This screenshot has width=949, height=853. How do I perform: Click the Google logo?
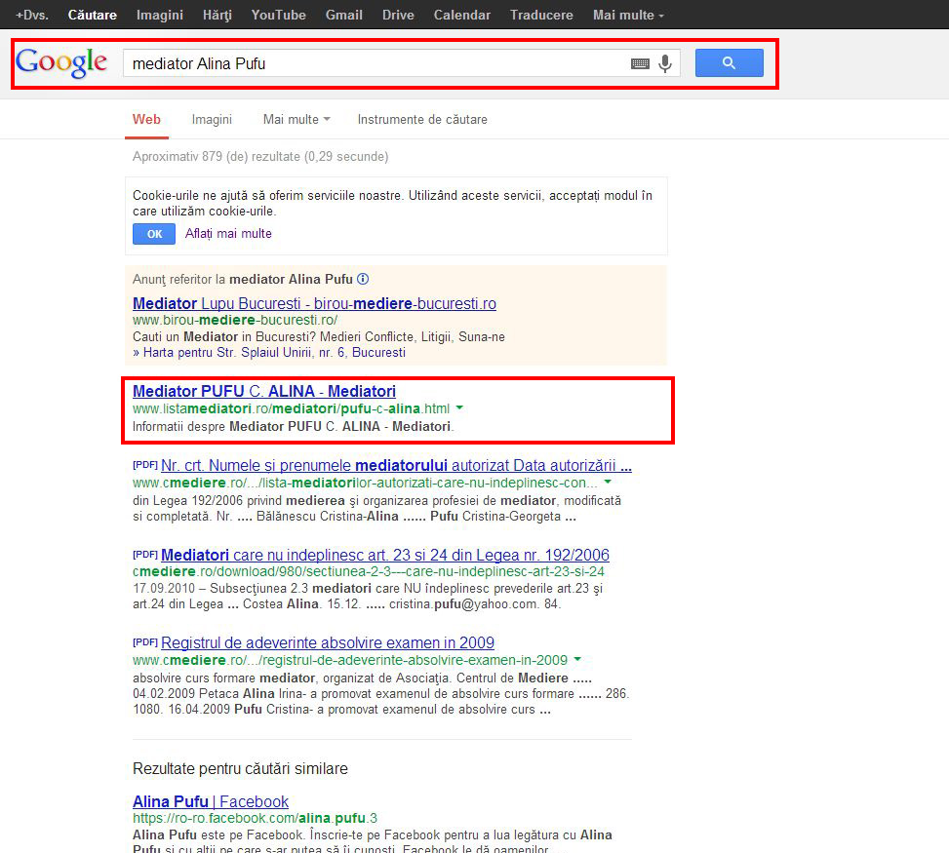coord(61,62)
